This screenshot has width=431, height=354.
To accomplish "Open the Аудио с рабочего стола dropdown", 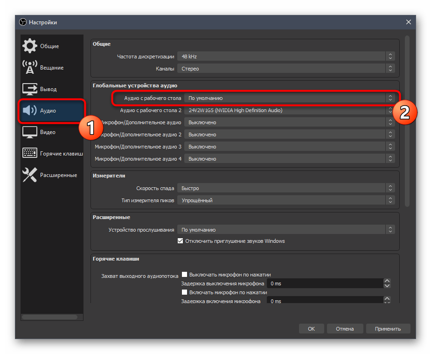I will pyautogui.click(x=290, y=98).
